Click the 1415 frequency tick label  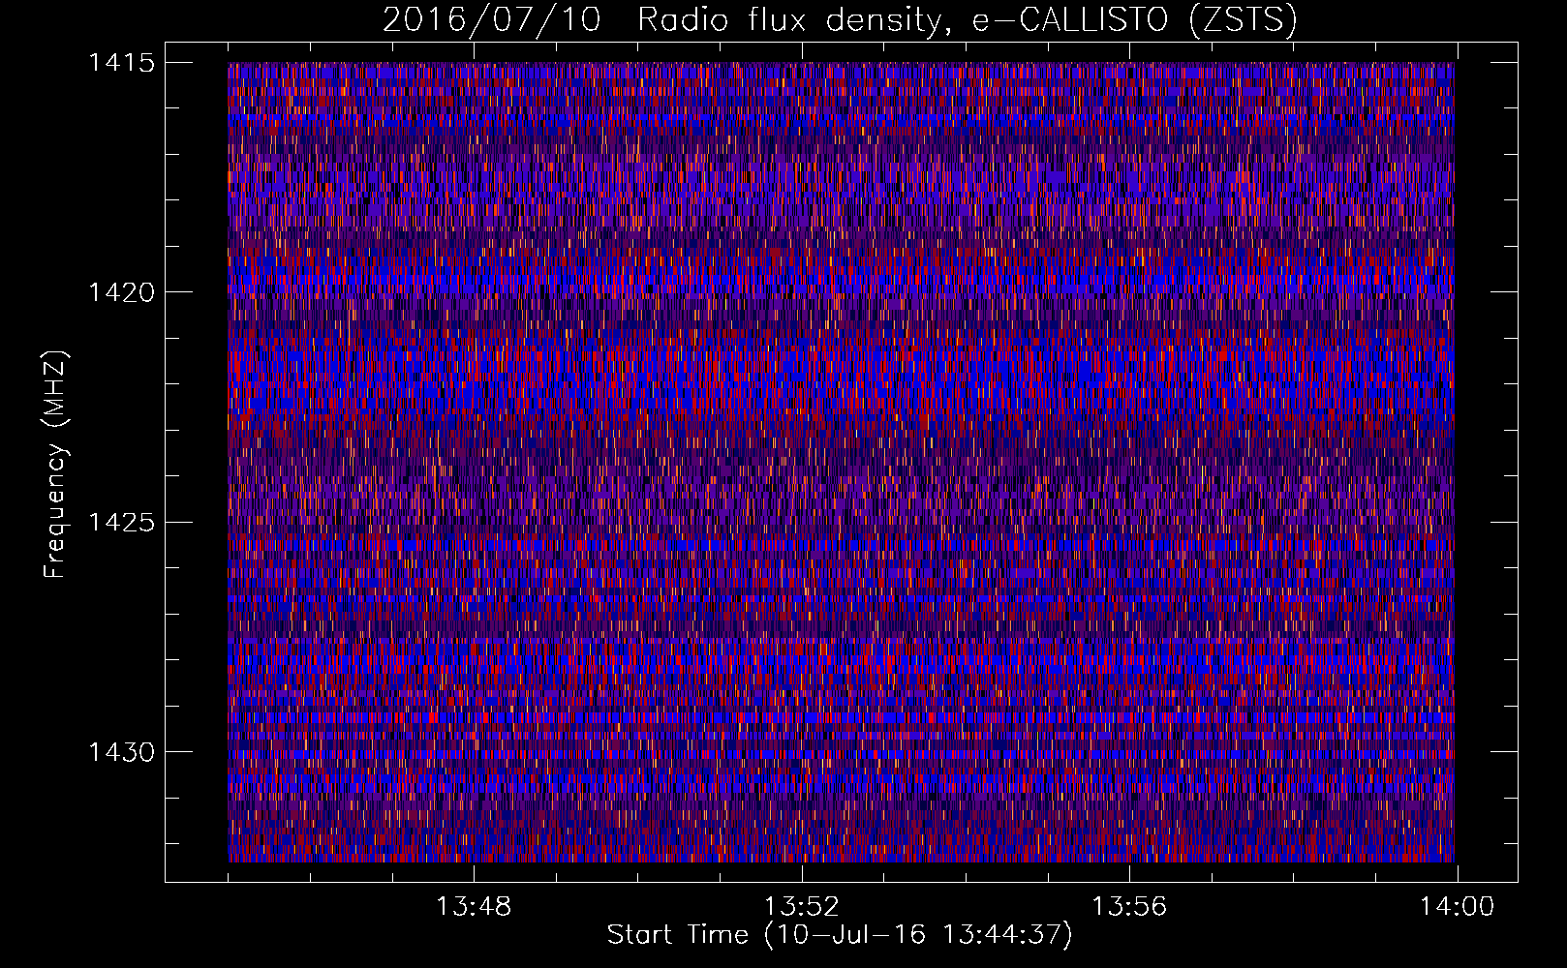[x=121, y=63]
